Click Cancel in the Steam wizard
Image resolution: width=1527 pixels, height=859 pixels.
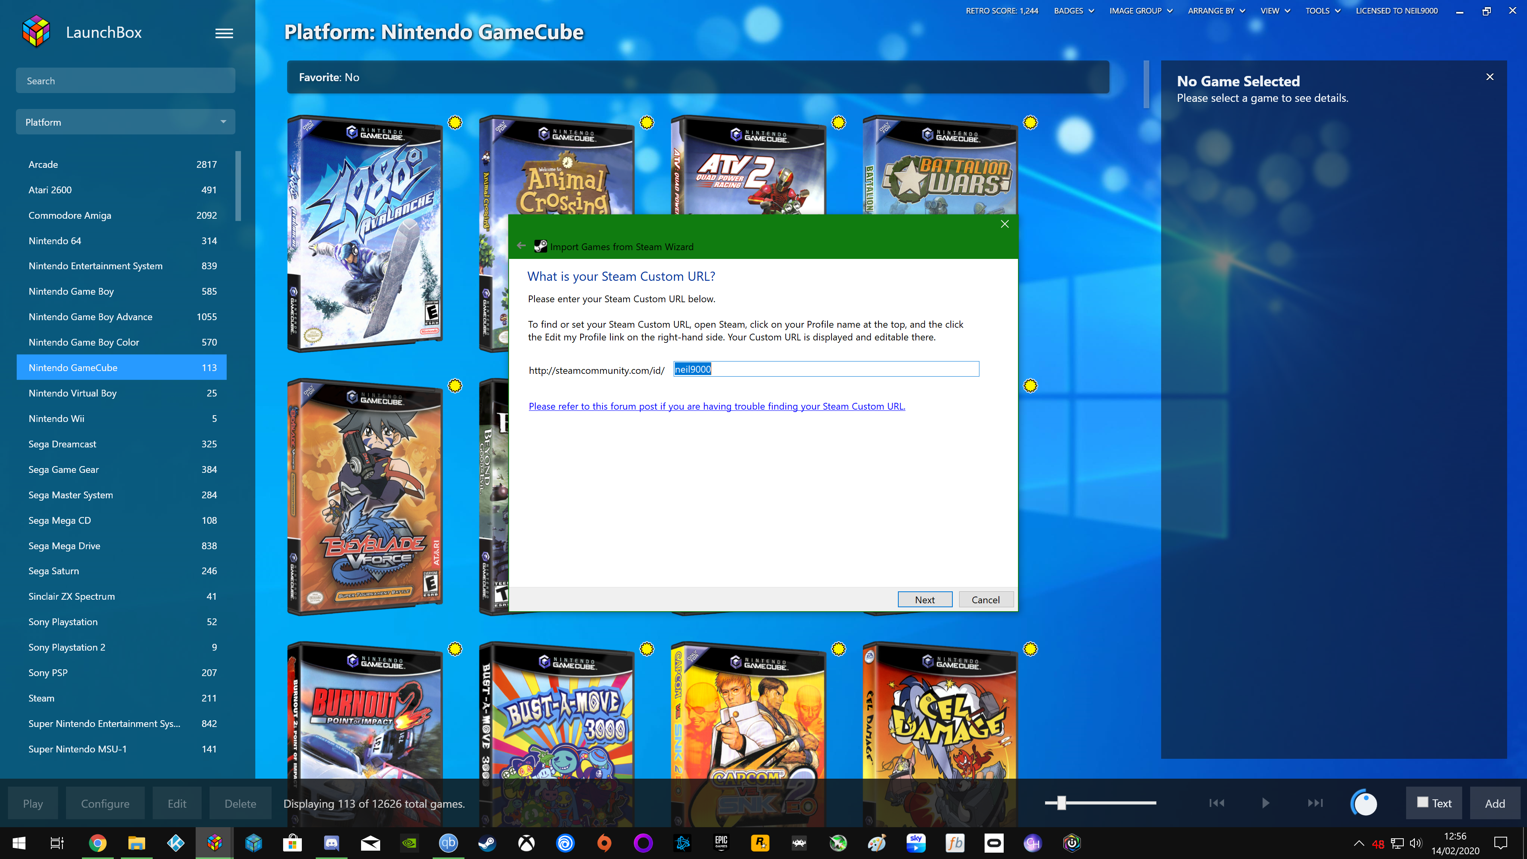tap(986, 599)
